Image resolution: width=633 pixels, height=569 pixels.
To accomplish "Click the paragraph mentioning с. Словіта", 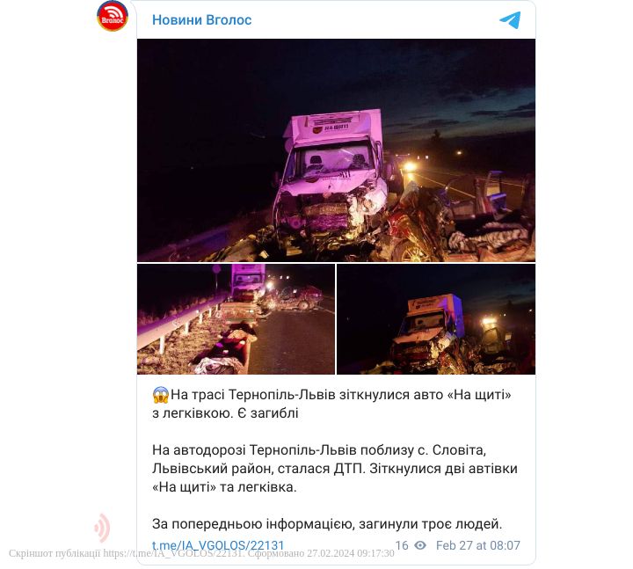I will (335, 469).
